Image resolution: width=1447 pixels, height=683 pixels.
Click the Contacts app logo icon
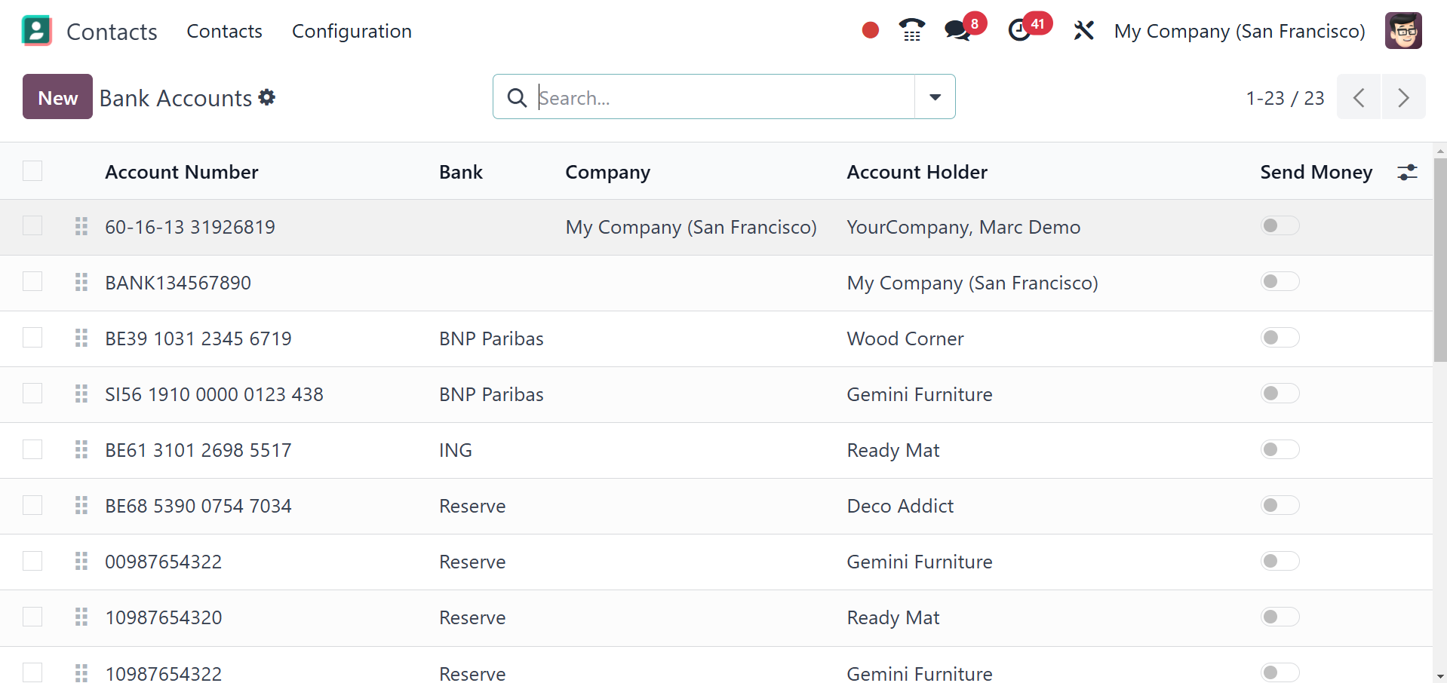[36, 31]
